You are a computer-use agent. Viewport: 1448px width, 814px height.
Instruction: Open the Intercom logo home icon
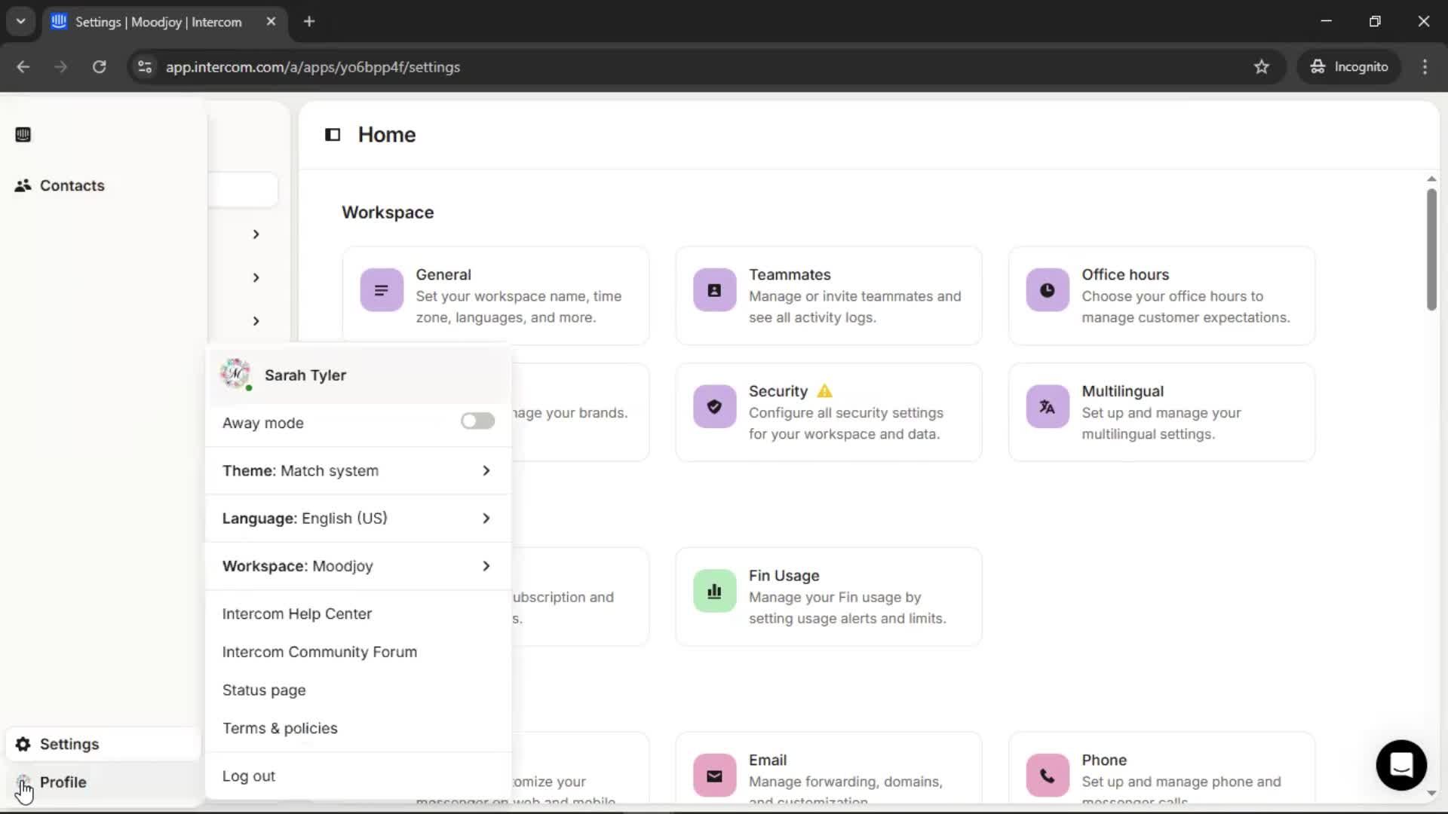[x=23, y=135]
